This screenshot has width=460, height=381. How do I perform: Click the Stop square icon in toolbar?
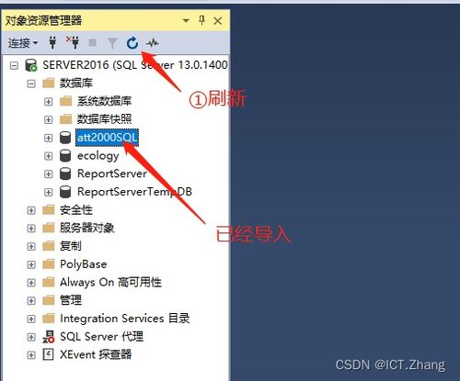(92, 42)
